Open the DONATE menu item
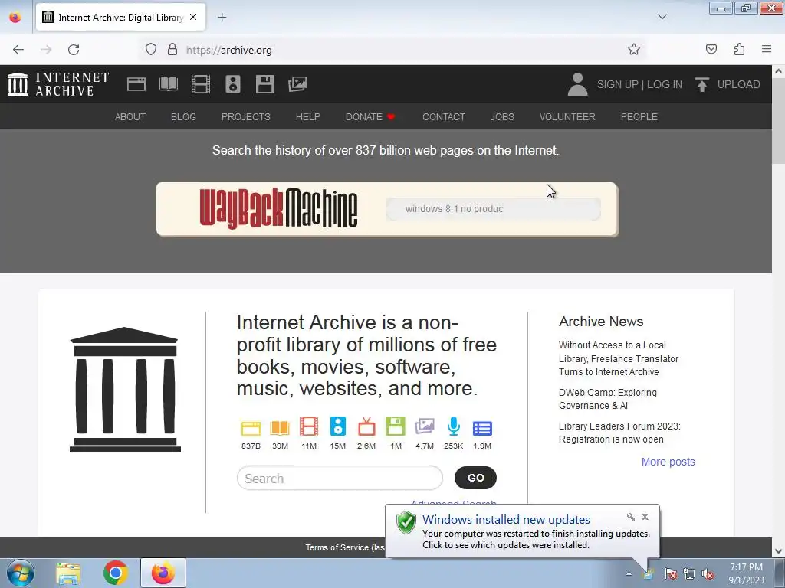The width and height of the screenshot is (785, 588). (370, 116)
